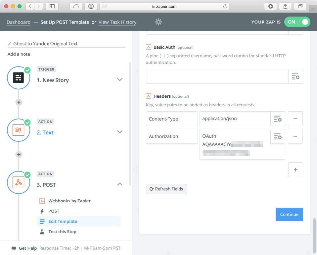317x255 pixels.
Task: Switch the Zap off
Action: [x=297, y=22]
